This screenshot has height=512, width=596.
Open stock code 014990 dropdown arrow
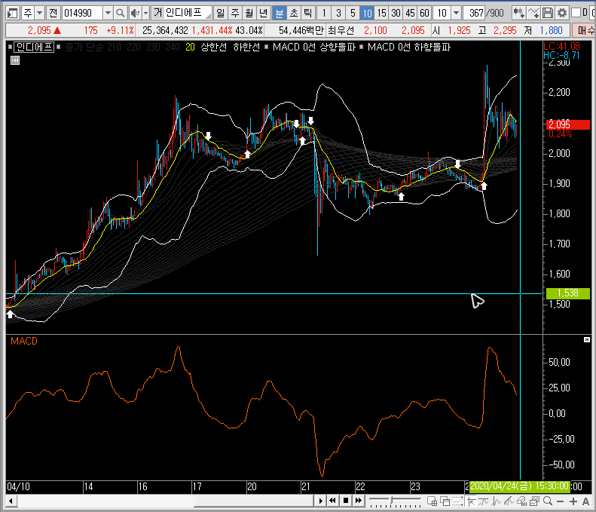tap(108, 14)
